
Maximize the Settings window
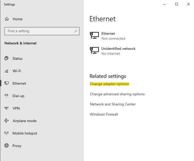[177, 4]
